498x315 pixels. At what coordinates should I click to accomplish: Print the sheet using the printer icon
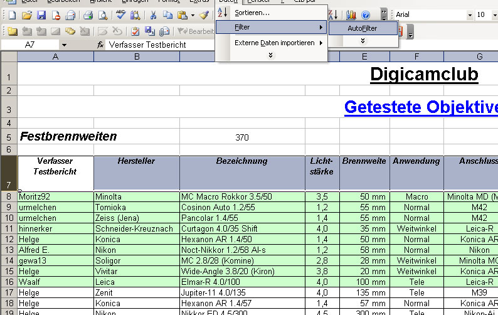88,15
